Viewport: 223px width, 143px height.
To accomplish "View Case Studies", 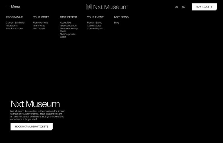I will (94, 26).
